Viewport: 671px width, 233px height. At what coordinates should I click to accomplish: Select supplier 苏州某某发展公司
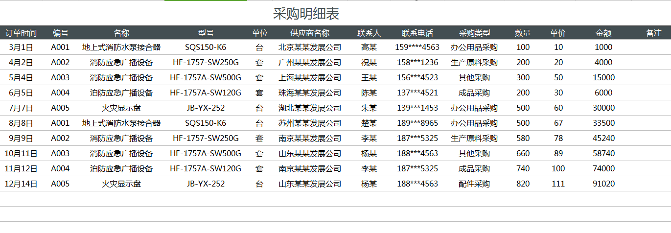310,123
